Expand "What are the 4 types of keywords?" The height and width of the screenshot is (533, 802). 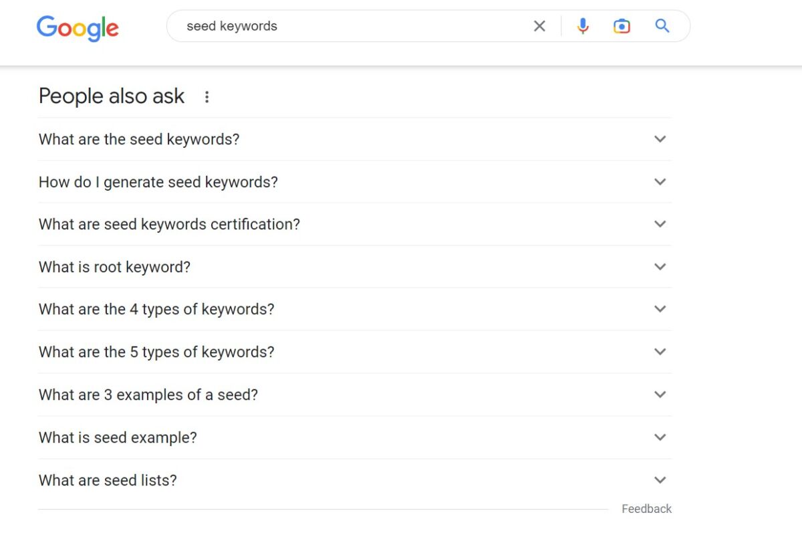tap(660, 309)
